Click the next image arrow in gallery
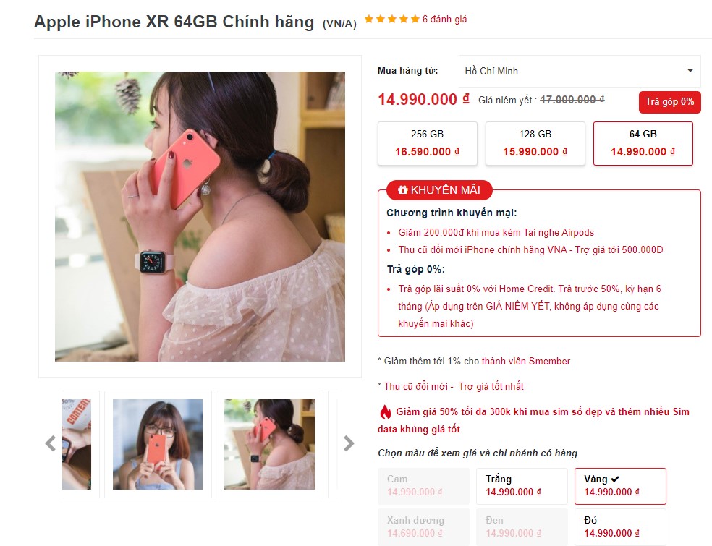The image size is (712, 546). point(348,443)
